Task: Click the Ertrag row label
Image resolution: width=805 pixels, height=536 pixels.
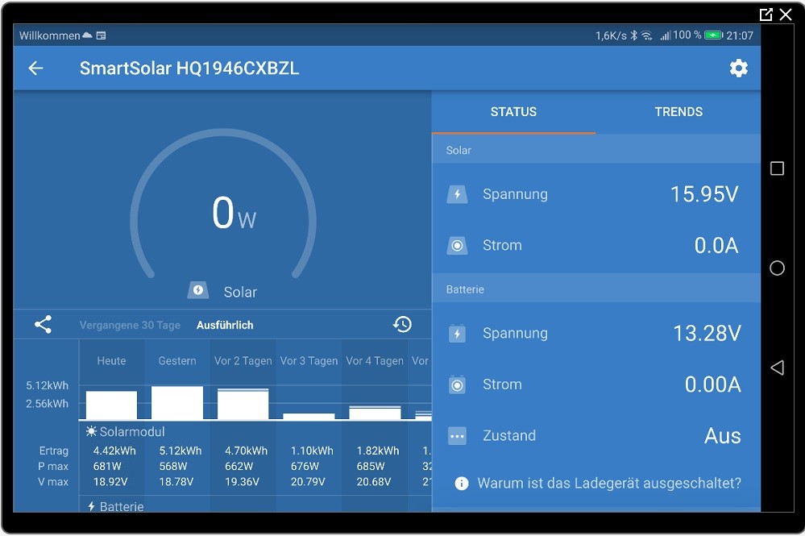Action: (x=54, y=451)
